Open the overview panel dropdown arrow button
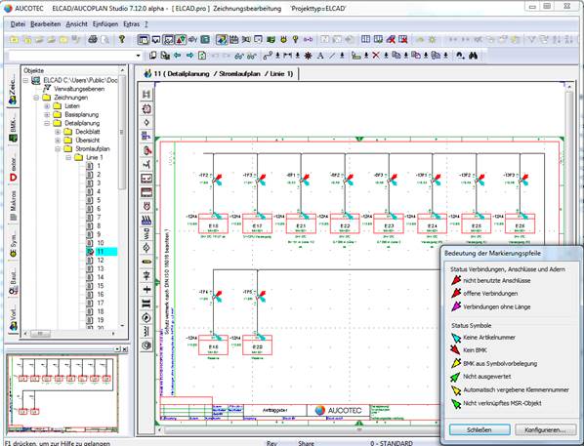This screenshot has height=446, width=584. [x=117, y=348]
